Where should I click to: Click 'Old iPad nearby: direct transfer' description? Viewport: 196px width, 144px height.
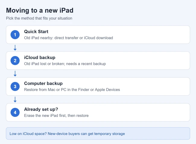(68, 38)
